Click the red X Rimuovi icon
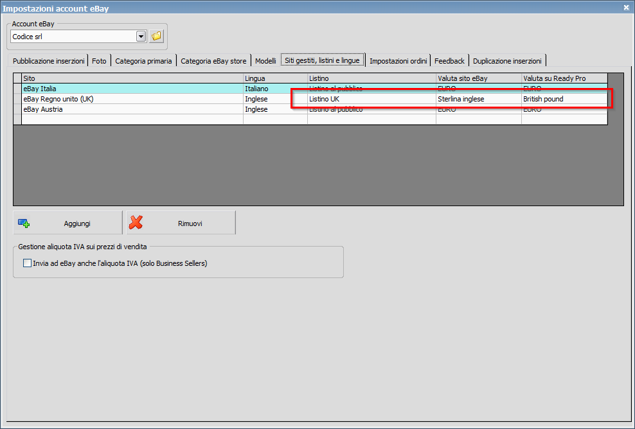Image resolution: width=635 pixels, height=429 pixels. click(136, 223)
